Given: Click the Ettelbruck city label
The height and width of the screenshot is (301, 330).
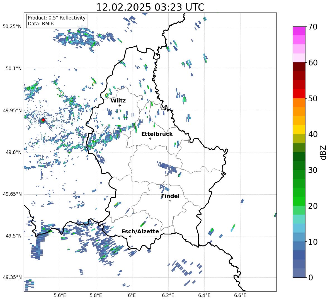Looking at the screenshot, I should click(157, 134).
